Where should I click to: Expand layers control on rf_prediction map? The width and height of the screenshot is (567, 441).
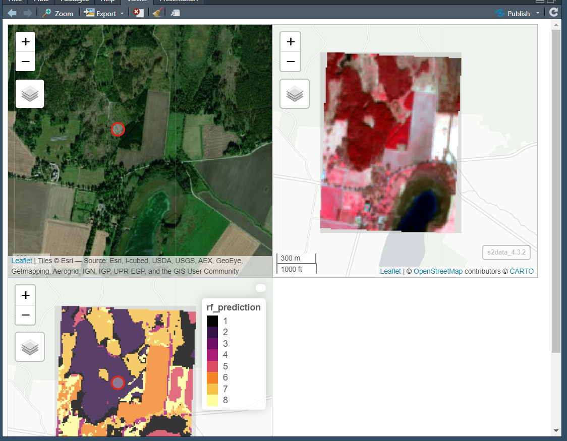(30, 347)
